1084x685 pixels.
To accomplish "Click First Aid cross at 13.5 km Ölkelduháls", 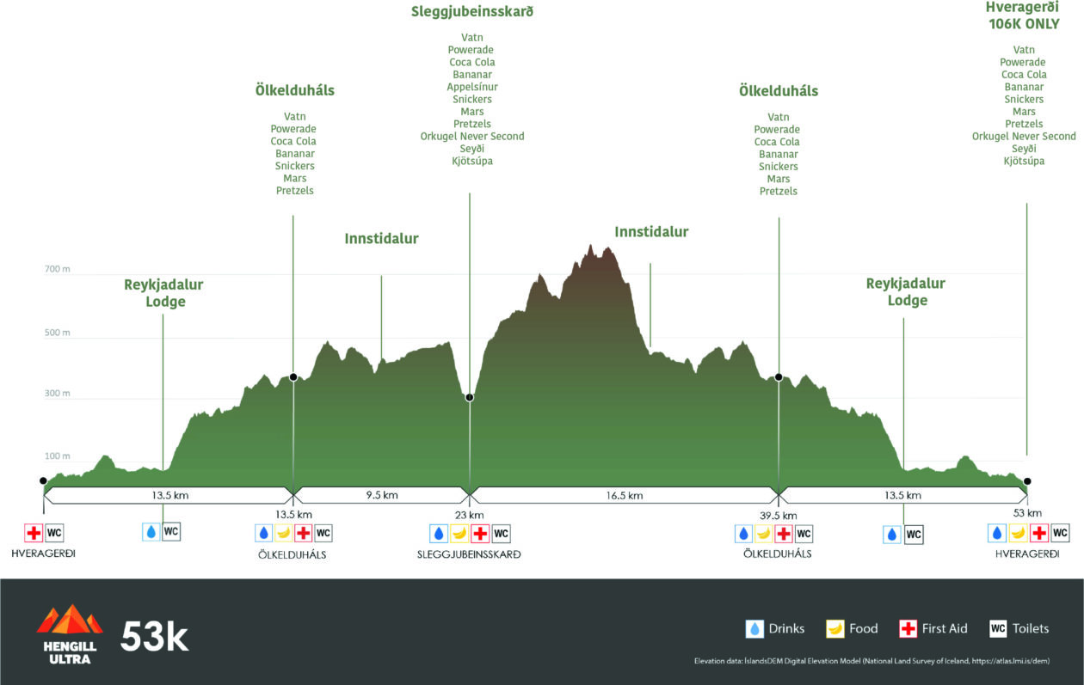I will pos(304,534).
